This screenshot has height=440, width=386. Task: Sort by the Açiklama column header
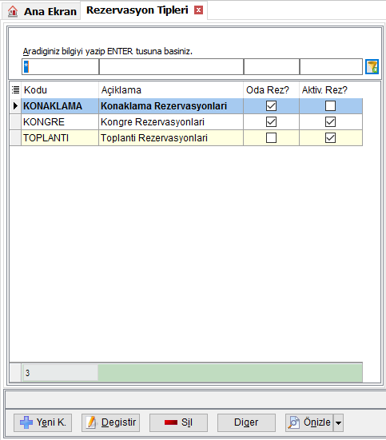click(x=121, y=90)
